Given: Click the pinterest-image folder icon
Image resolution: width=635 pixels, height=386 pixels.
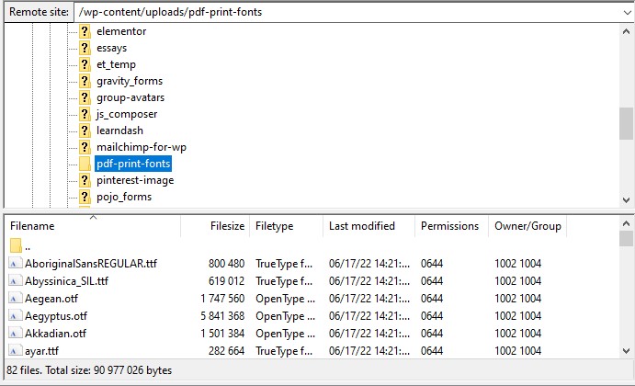Looking at the screenshot, I should [x=85, y=180].
